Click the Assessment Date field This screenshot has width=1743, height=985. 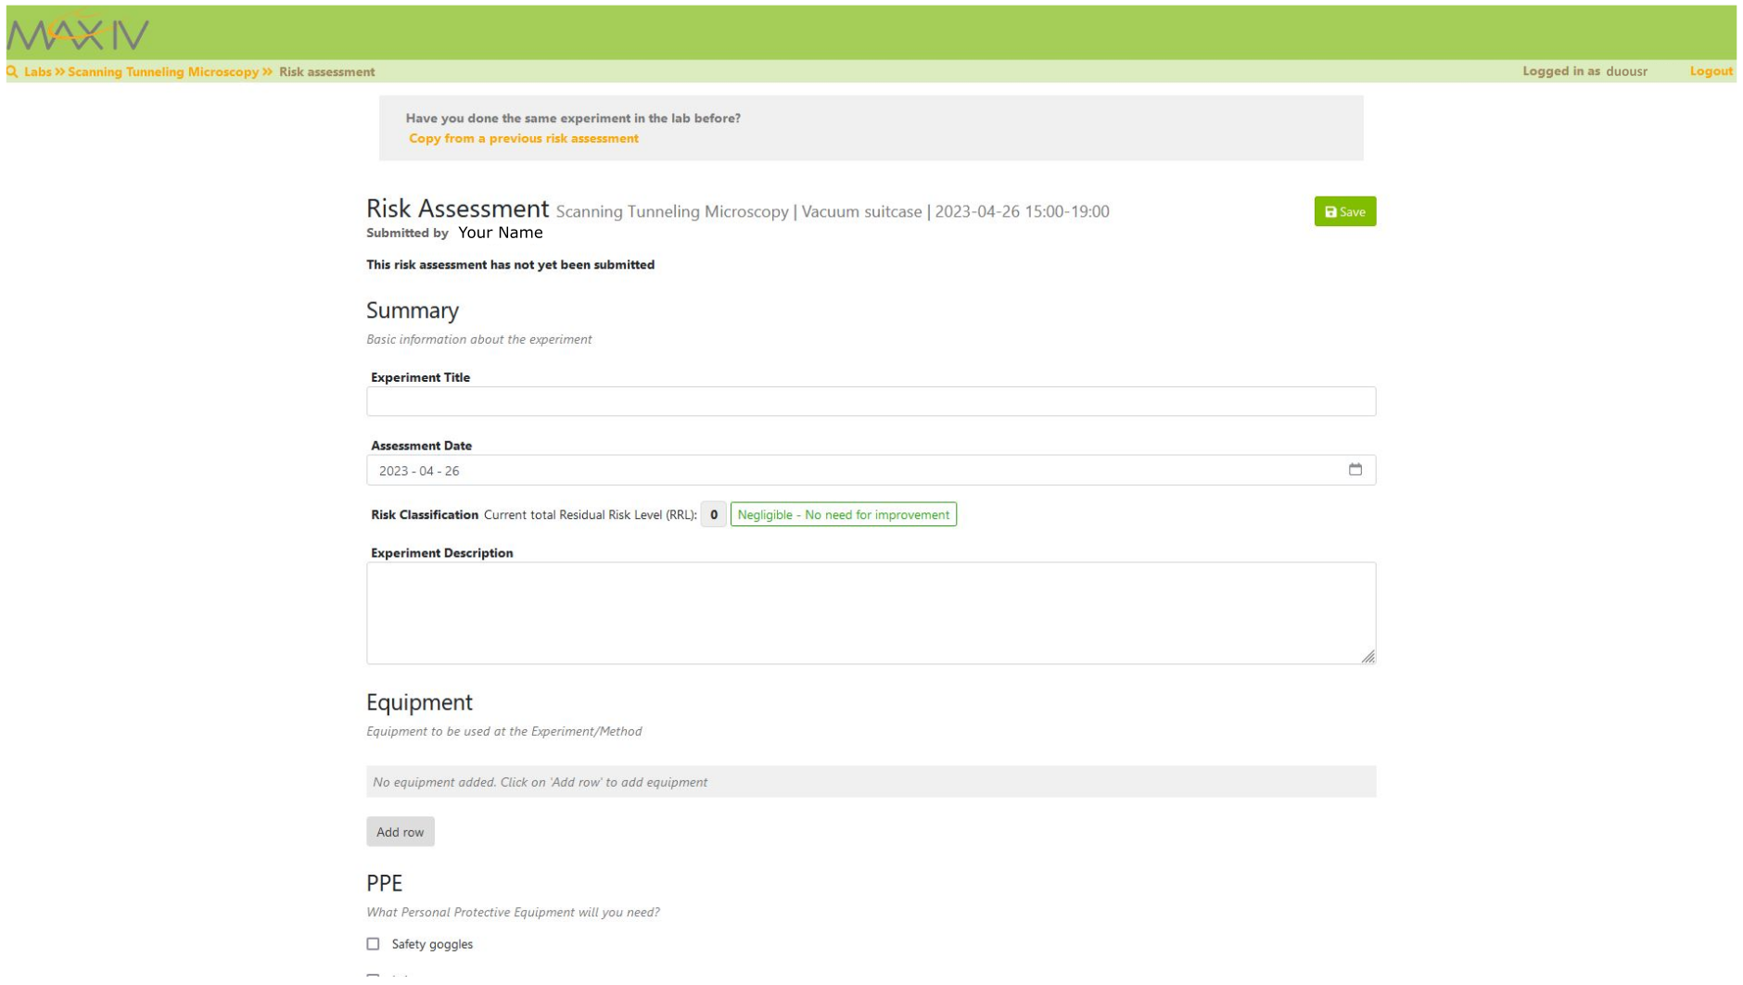point(853,471)
